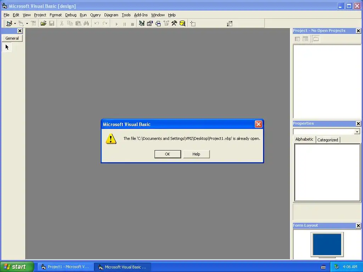The height and width of the screenshot is (272, 363).
Task: Open the Window menu
Action: [x=158, y=15]
